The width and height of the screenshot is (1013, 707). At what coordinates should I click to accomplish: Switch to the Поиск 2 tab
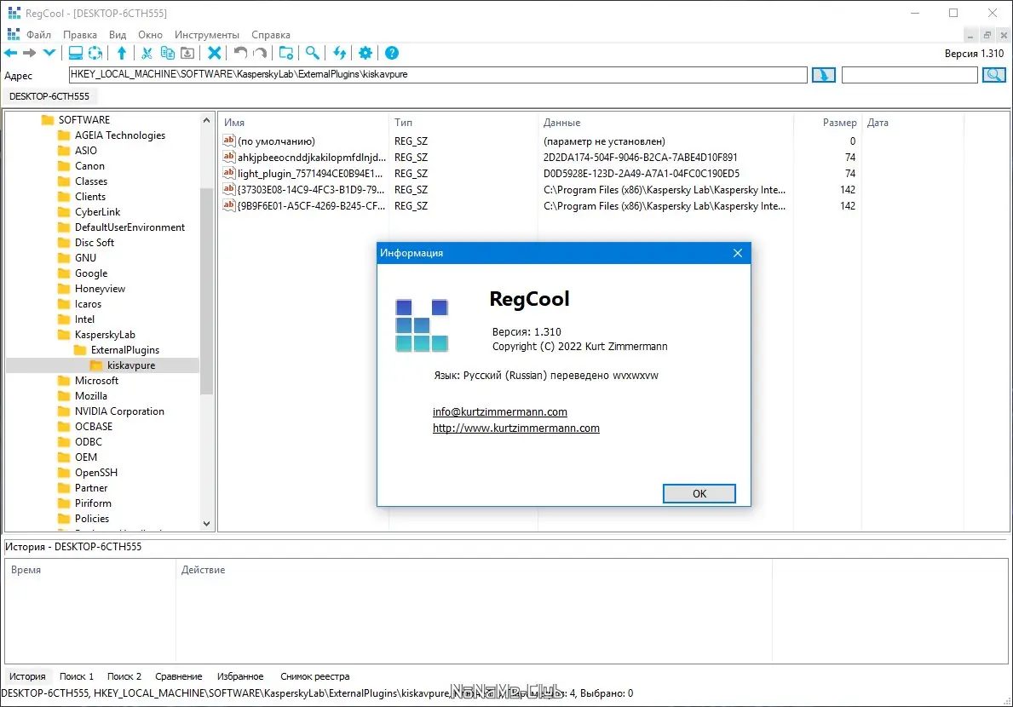pyautogui.click(x=124, y=676)
